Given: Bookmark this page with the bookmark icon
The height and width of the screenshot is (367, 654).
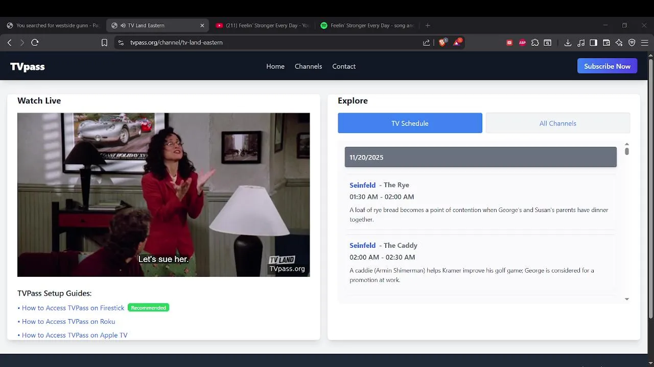Looking at the screenshot, I should coord(104,43).
